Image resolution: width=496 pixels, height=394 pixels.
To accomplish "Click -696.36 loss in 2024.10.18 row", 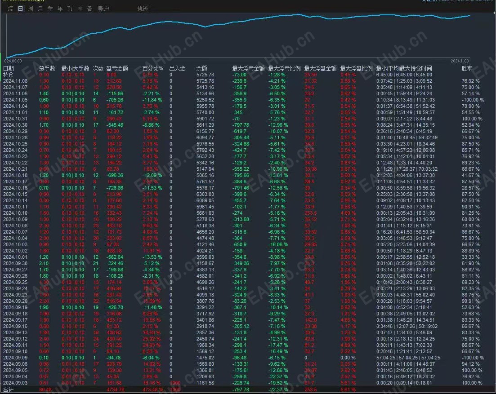I will click(x=115, y=175).
